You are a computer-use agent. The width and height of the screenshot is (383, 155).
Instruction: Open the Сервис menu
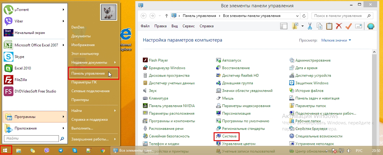pos(189,26)
